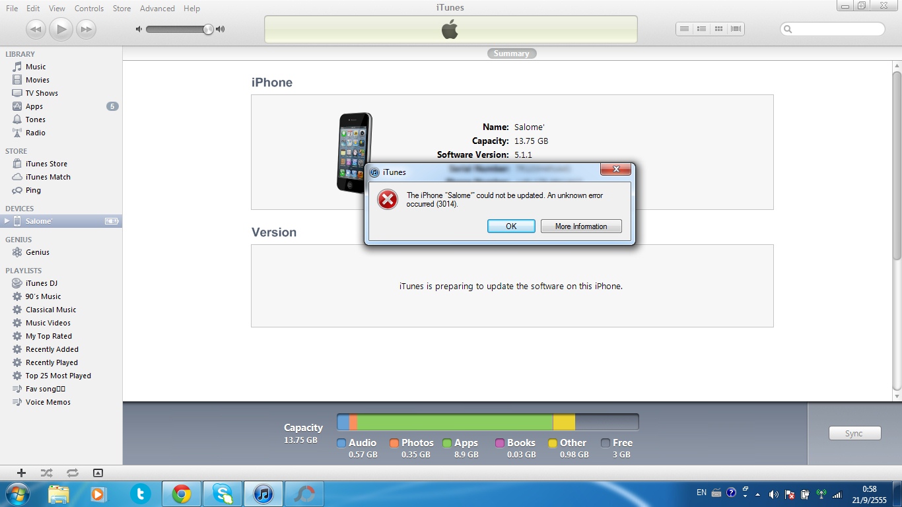This screenshot has width=902, height=507.
Task: Adjust the volume slider knob
Action: pos(209,29)
